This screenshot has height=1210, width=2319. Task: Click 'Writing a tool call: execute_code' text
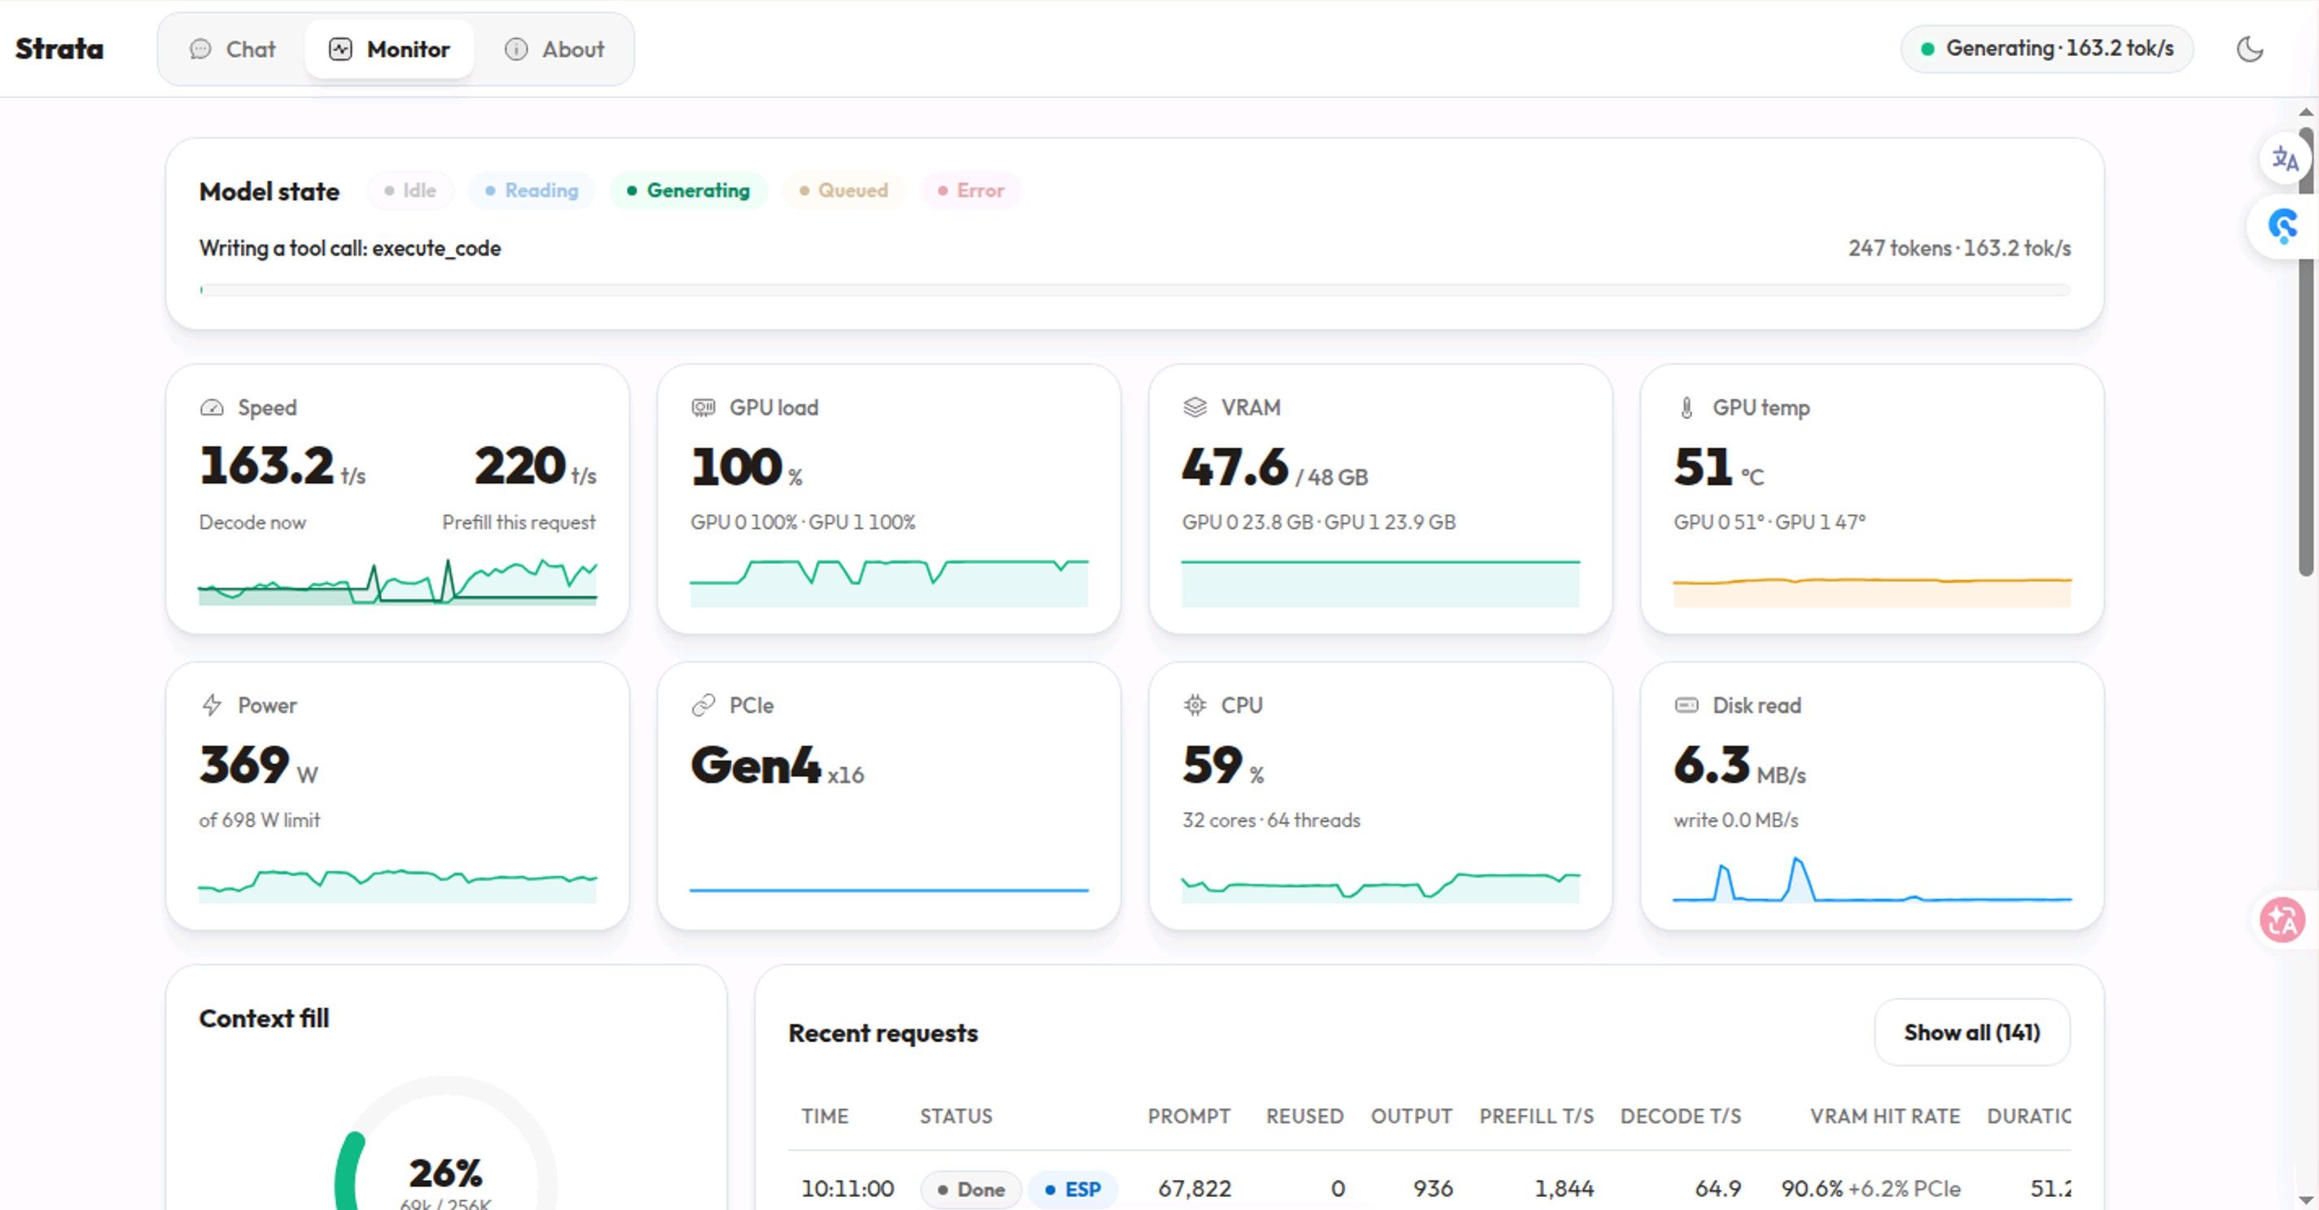(349, 248)
